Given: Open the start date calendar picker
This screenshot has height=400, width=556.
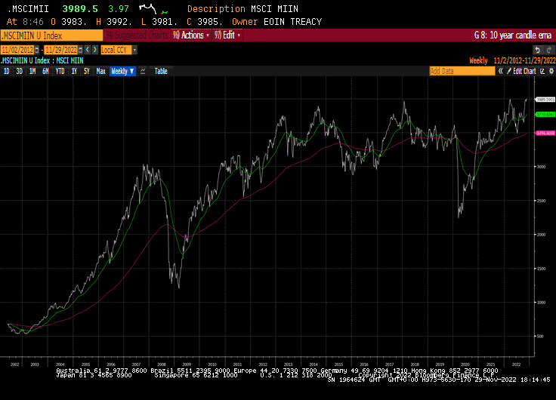Looking at the screenshot, I should 37,50.
